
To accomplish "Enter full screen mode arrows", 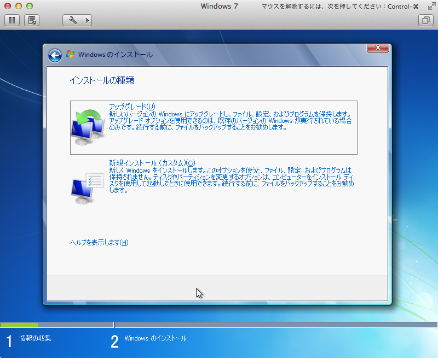I will click(x=431, y=6).
